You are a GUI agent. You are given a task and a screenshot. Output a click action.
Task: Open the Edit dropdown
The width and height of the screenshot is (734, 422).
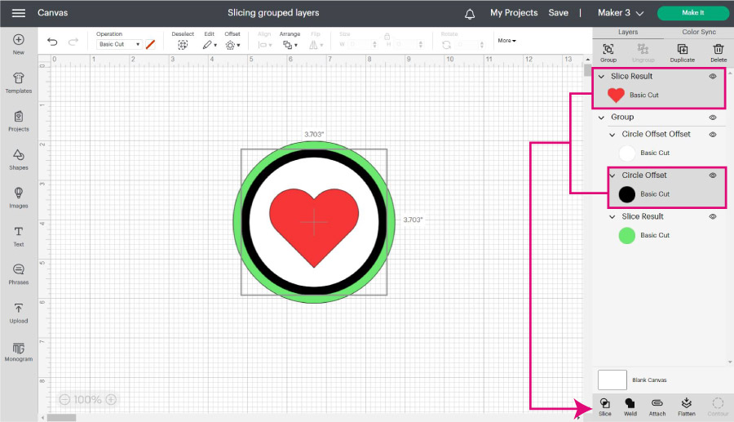click(210, 45)
